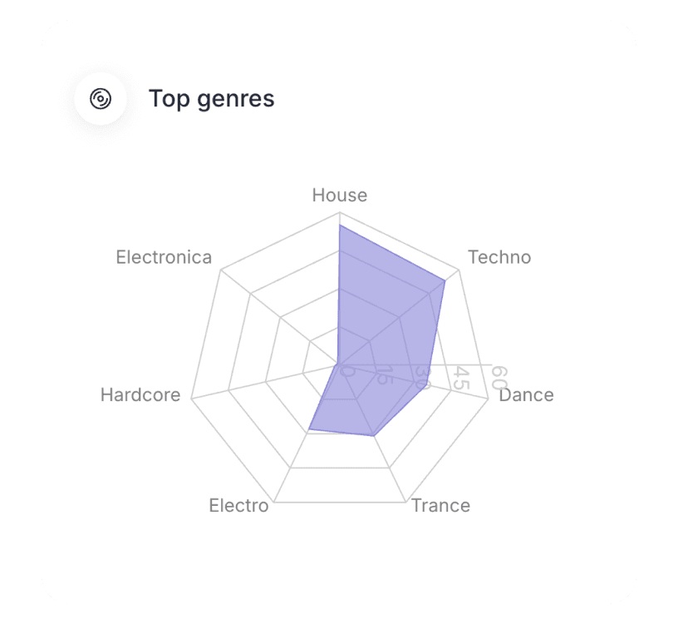This screenshot has width=678, height=624.
Task: Click the Trance data point vertex
Action: tap(374, 436)
